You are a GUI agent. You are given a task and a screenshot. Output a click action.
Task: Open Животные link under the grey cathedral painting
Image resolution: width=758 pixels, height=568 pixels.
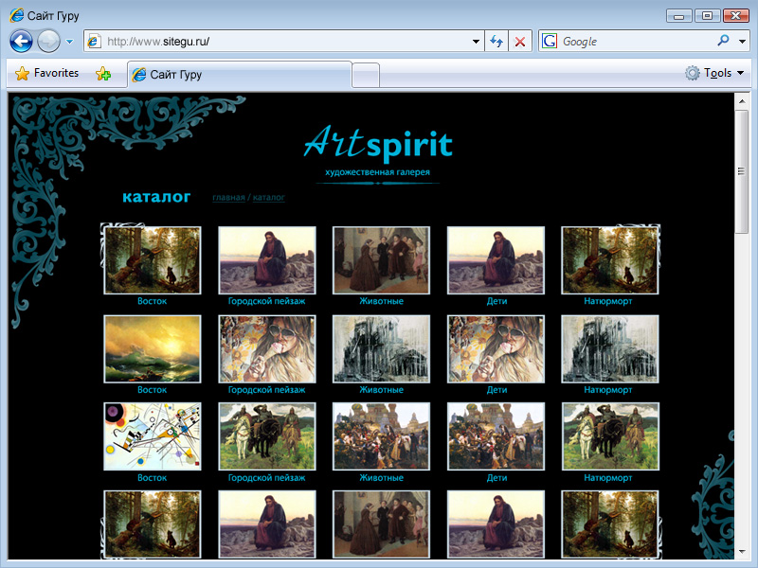click(382, 390)
